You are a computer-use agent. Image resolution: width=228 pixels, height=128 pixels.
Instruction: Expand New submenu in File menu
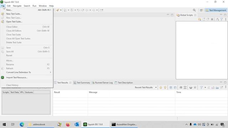pos(27,10)
